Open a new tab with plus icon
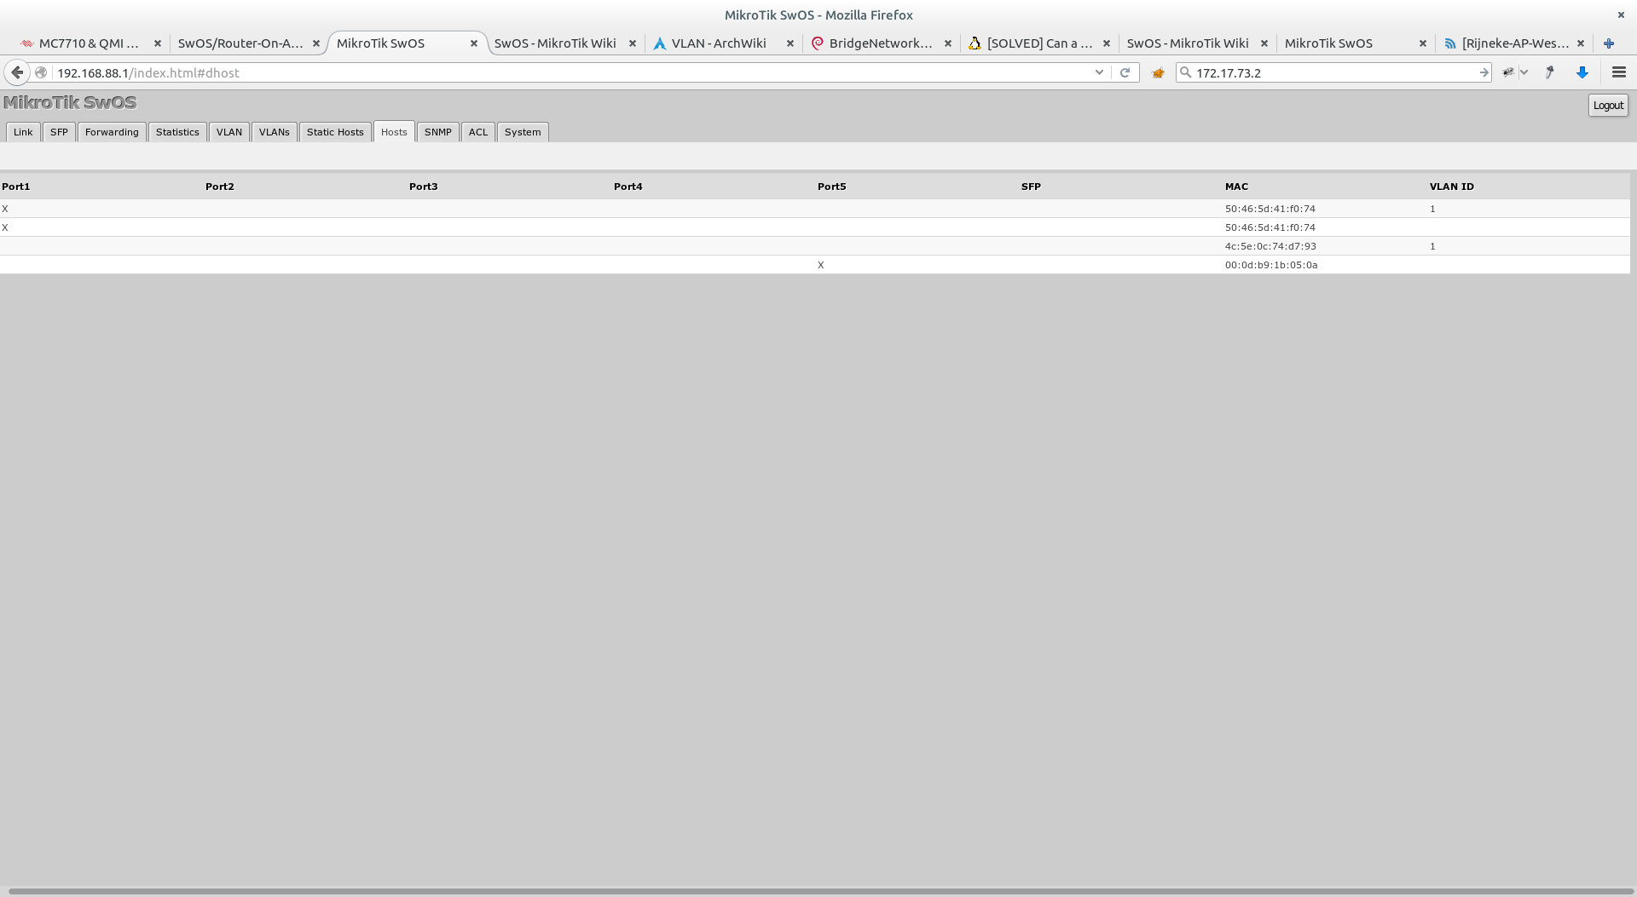 (1609, 43)
